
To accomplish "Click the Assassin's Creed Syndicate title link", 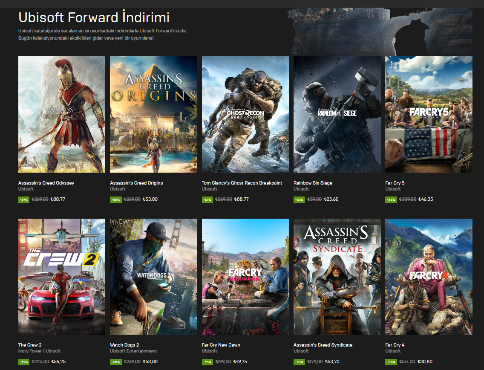I will [323, 345].
